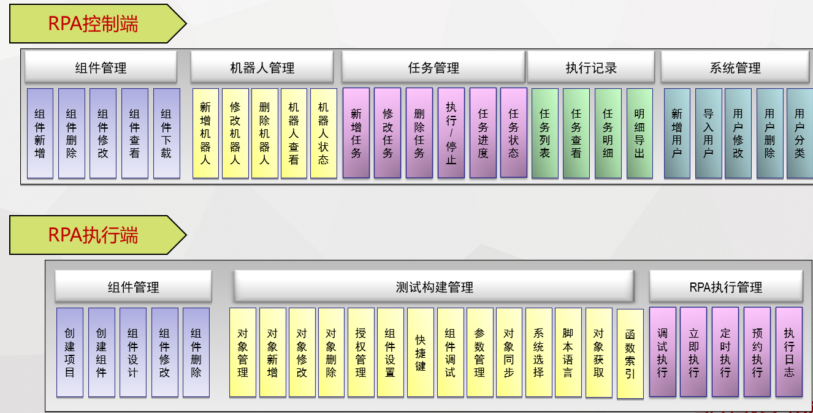Select the 机器人管理 header
The image size is (813, 413).
click(262, 67)
